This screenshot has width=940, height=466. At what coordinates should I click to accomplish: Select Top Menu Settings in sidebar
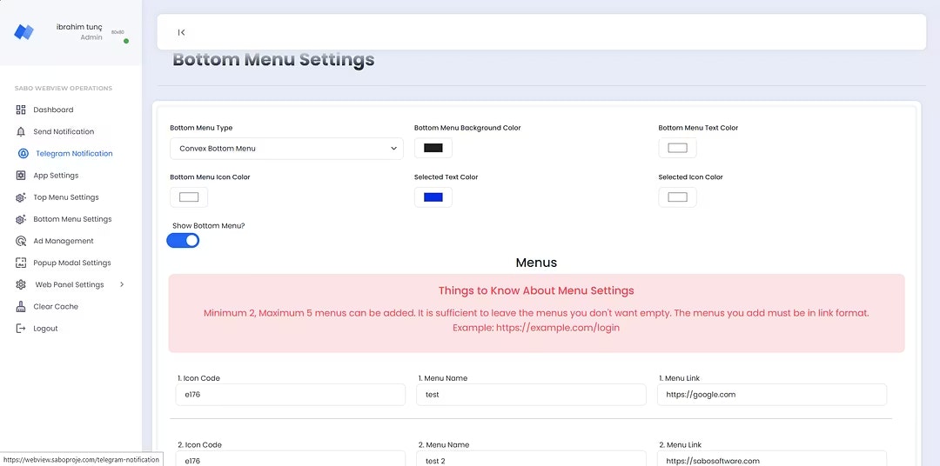66,197
